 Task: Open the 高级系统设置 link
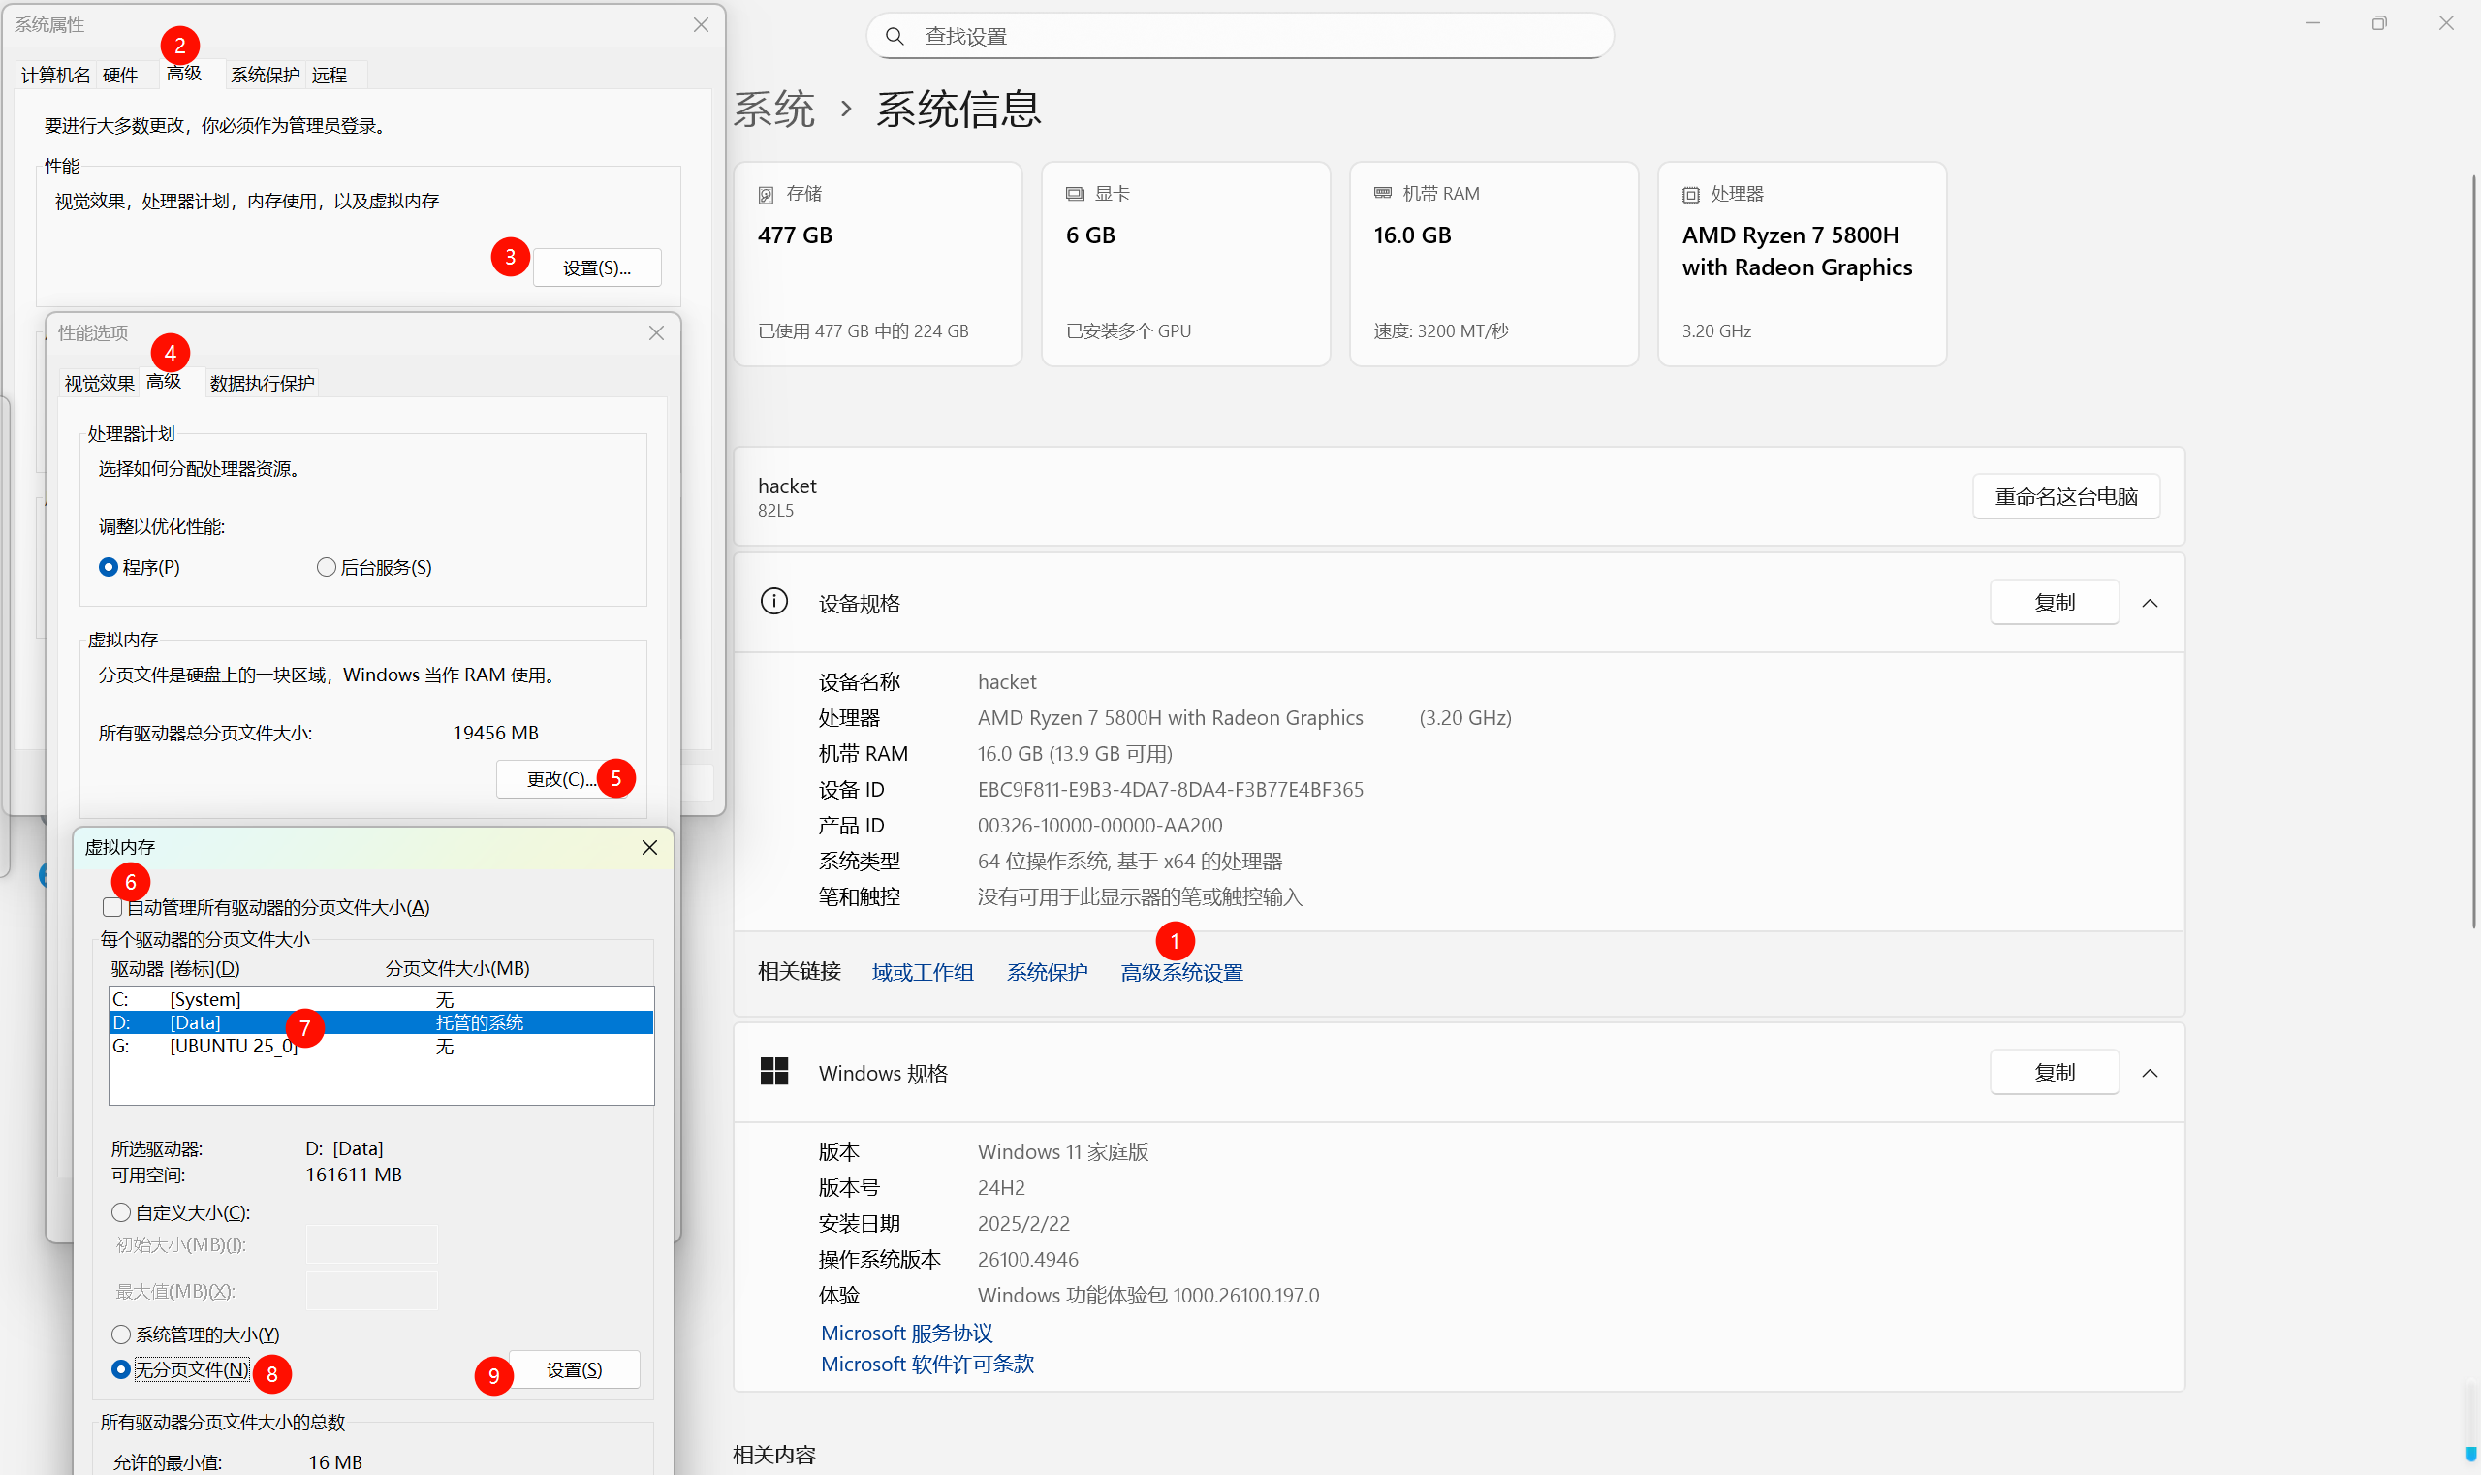(x=1180, y=972)
